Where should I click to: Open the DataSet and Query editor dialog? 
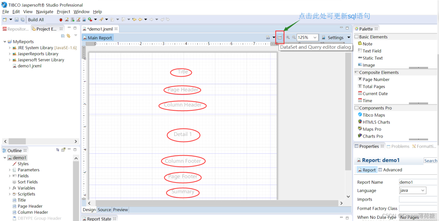click(x=280, y=38)
